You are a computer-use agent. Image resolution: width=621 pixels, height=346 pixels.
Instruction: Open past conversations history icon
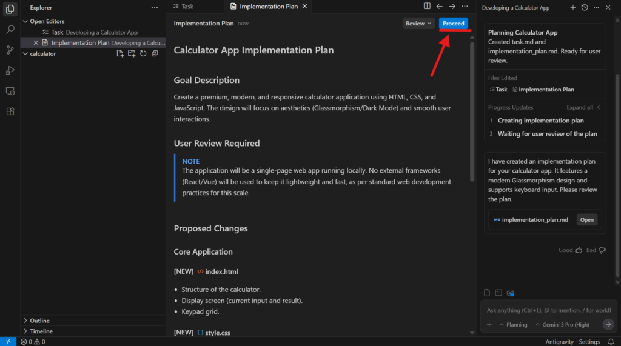click(584, 7)
